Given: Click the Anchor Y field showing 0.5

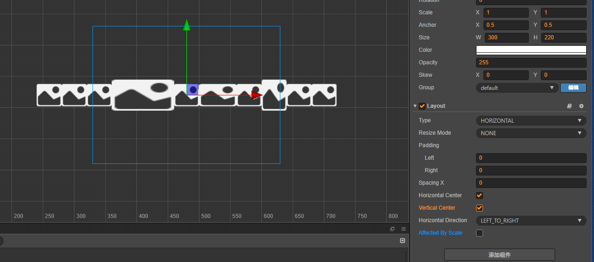Looking at the screenshot, I should [x=563, y=25].
